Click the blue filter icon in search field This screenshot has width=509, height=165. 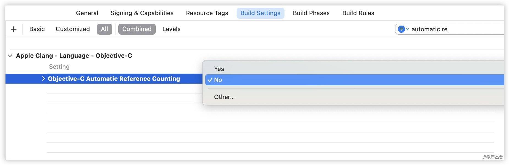point(401,29)
